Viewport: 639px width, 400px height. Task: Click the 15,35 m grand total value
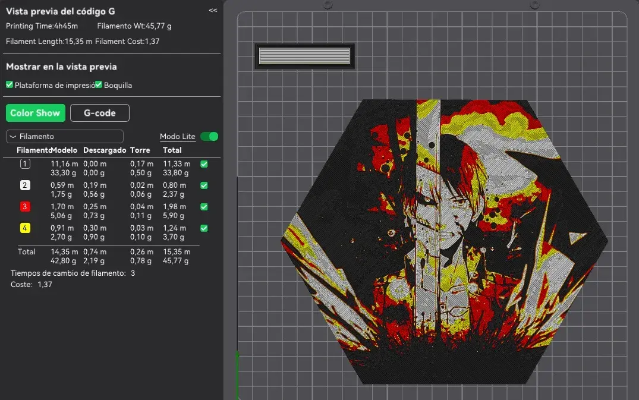[x=177, y=252]
